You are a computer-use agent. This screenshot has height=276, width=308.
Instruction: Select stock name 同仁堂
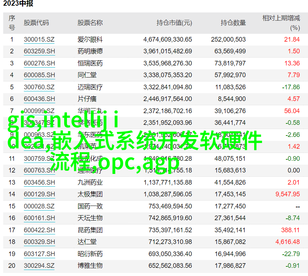(x=87, y=75)
